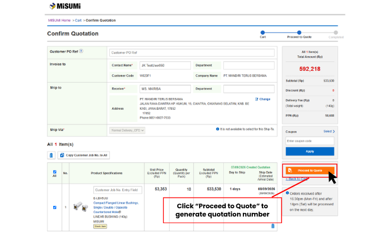Click the Total weight (140g) value
The height and width of the screenshot is (236, 390).
pyautogui.click(x=330, y=106)
